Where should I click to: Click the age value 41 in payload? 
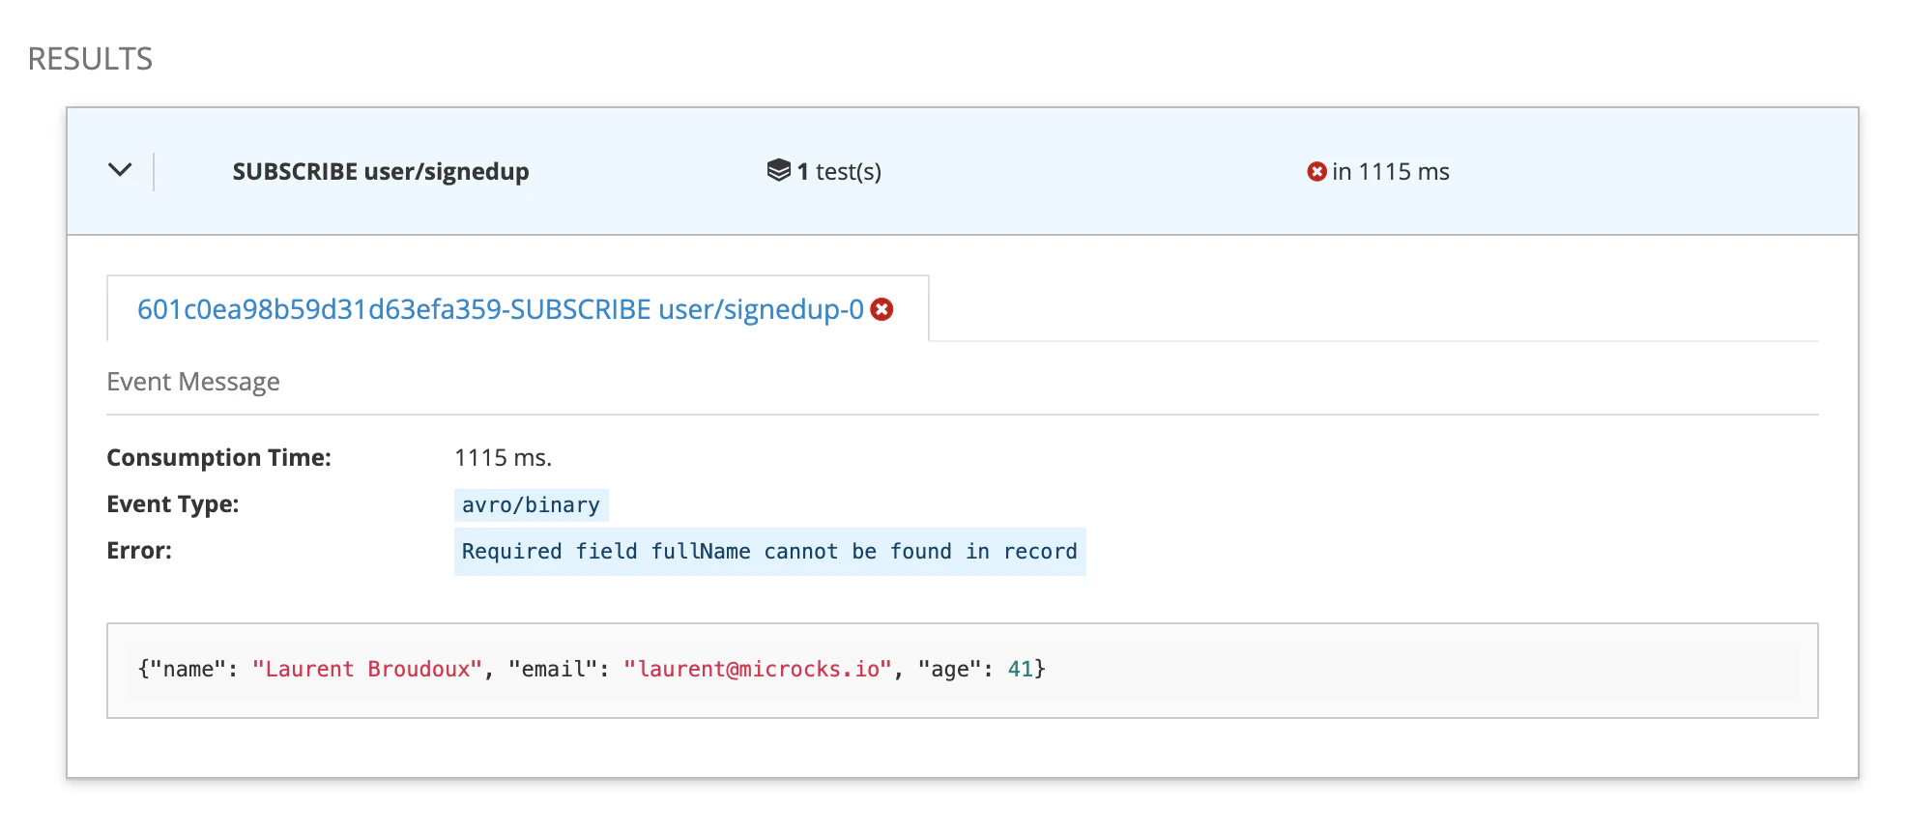(1020, 670)
